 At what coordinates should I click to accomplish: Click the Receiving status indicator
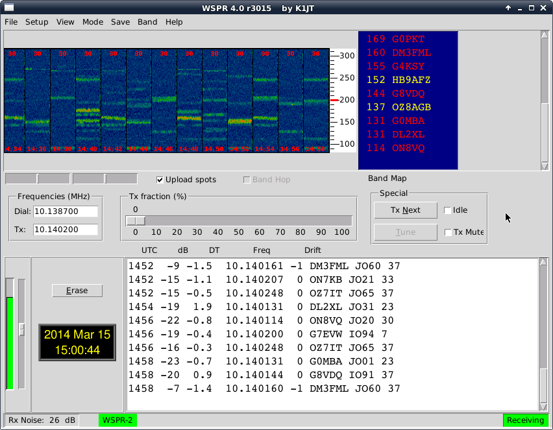point(525,420)
